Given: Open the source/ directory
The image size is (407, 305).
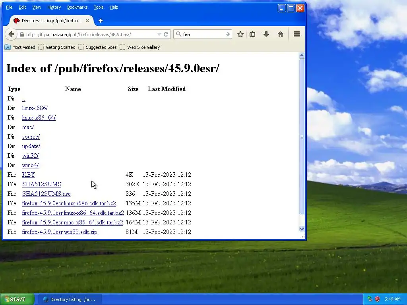Looking at the screenshot, I should (31, 137).
